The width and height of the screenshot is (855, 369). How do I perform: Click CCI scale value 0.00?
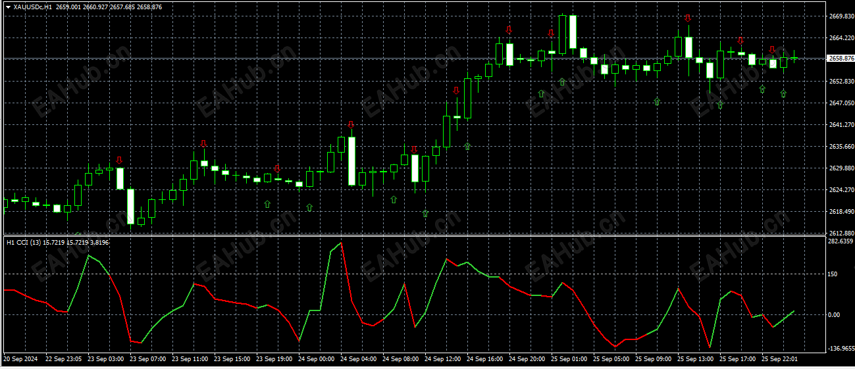click(x=834, y=314)
